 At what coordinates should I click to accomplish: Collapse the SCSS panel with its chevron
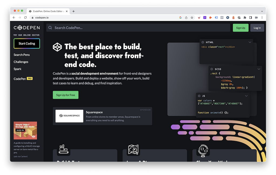[x=259, y=69]
